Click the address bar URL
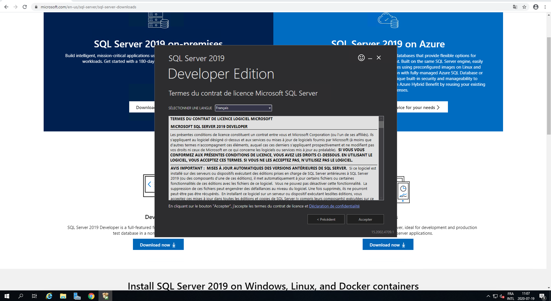Screen dimensions: 551x301 coord(88,7)
